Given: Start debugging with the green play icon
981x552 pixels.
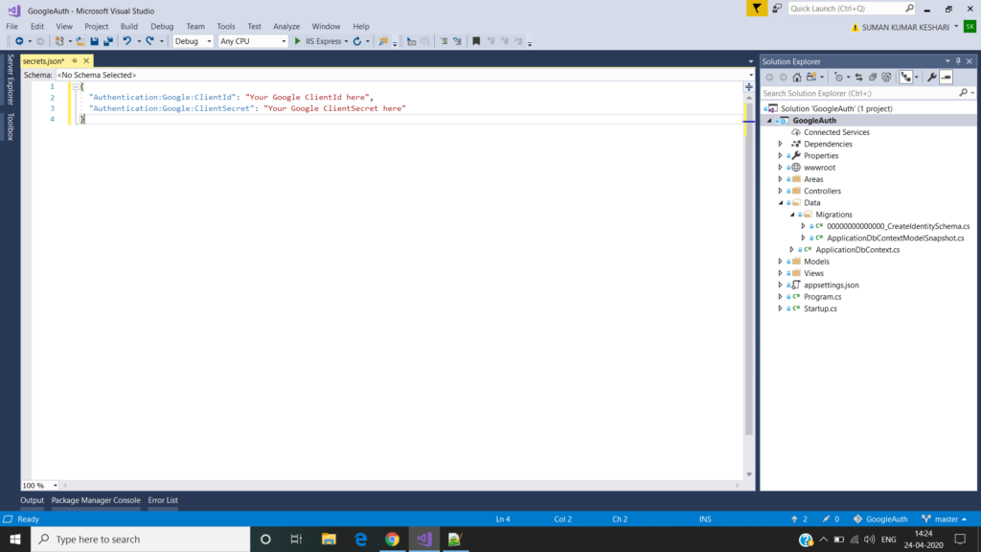Looking at the screenshot, I should (298, 41).
